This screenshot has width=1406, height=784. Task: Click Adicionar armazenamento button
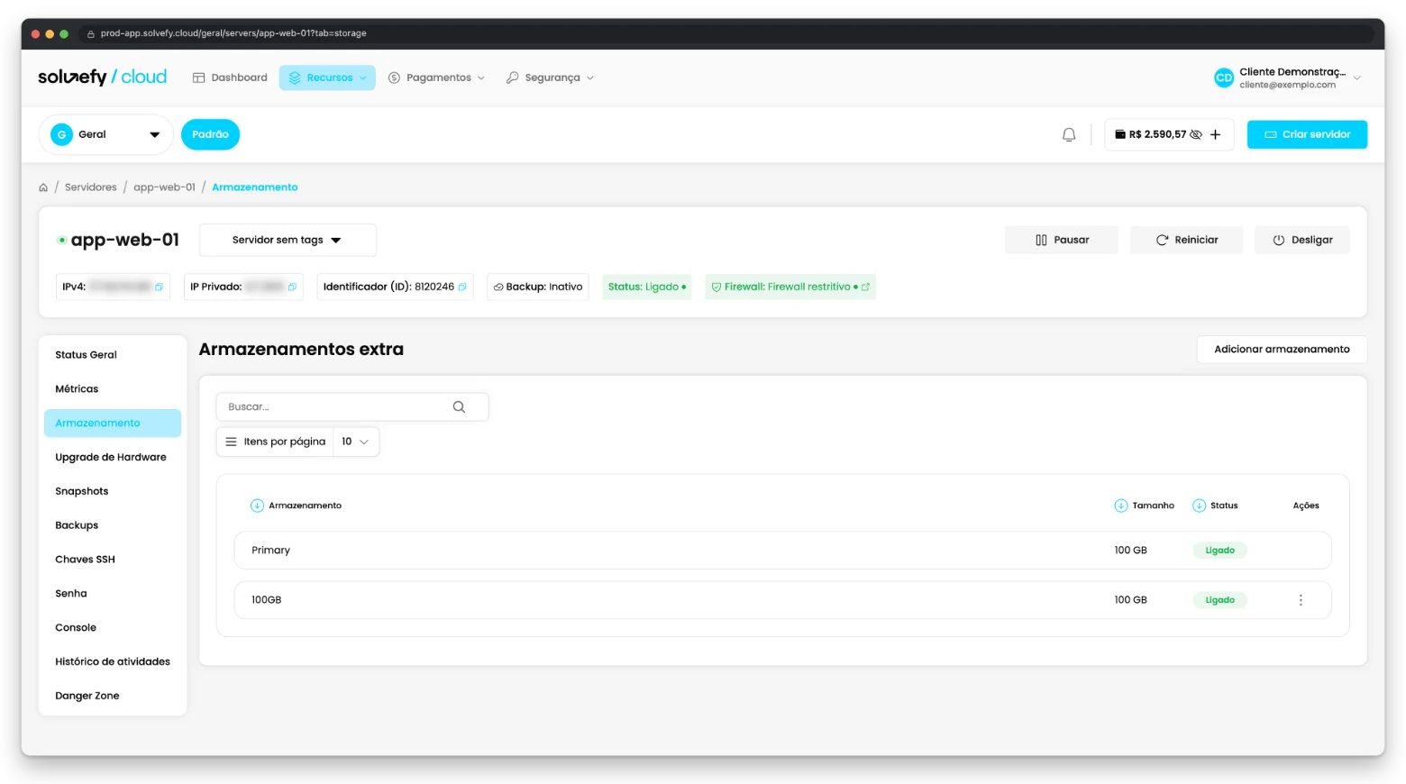(x=1282, y=350)
